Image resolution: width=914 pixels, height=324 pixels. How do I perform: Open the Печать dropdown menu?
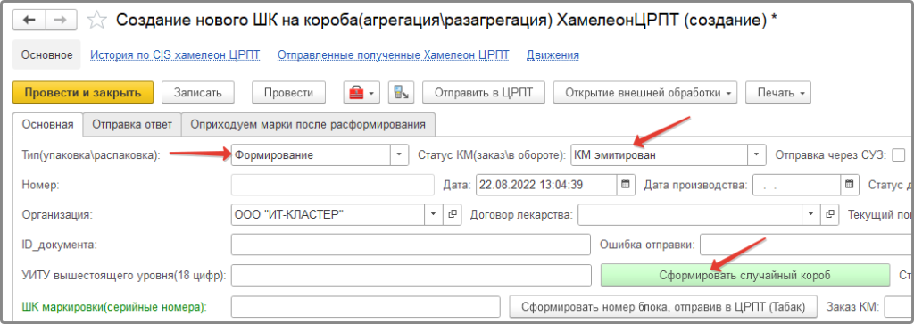click(778, 93)
